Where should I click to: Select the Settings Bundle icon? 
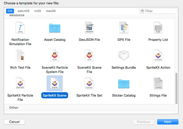pyautogui.click(x=124, y=56)
